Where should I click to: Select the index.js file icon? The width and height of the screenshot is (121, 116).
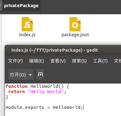pos(27,24)
